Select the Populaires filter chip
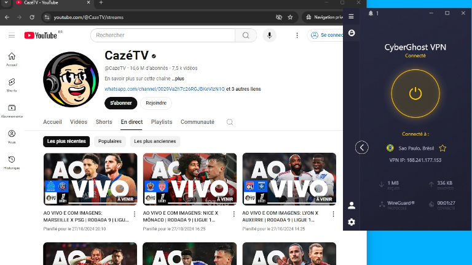472x265 pixels. tap(110, 141)
